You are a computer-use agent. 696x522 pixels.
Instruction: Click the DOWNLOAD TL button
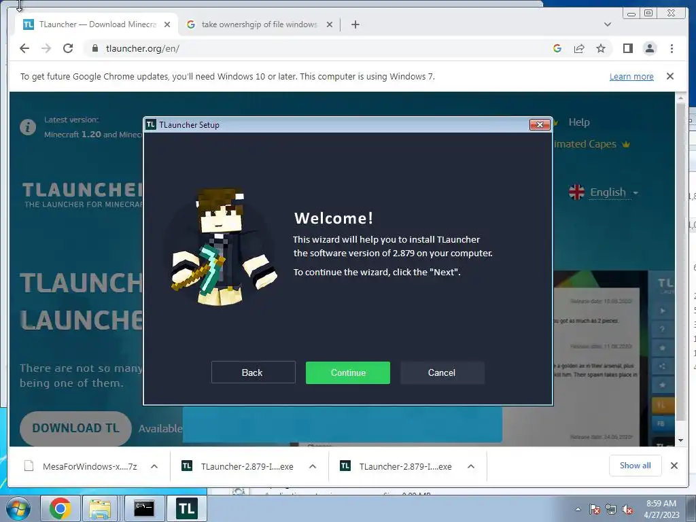tap(75, 428)
